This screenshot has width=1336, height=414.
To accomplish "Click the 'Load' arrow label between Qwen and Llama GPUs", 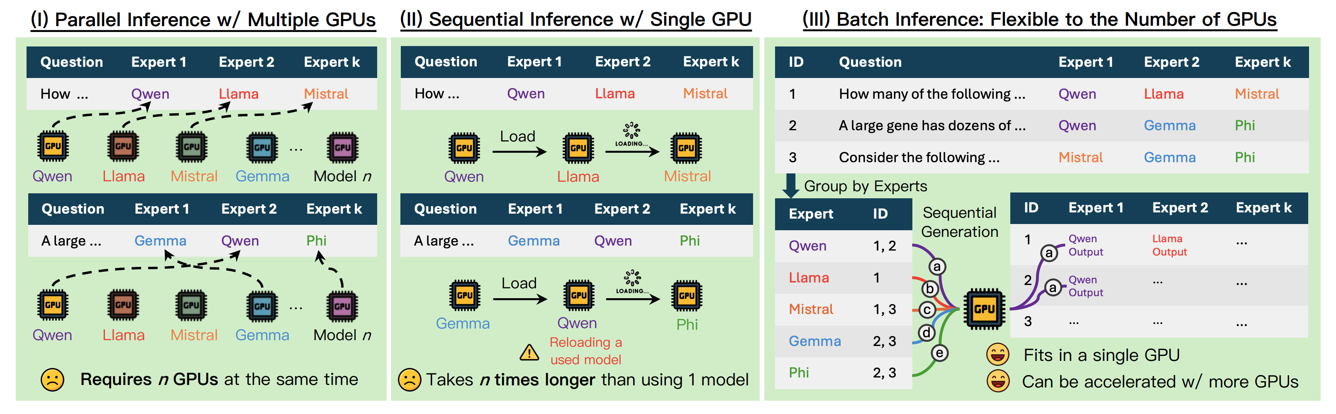I will pos(518,136).
